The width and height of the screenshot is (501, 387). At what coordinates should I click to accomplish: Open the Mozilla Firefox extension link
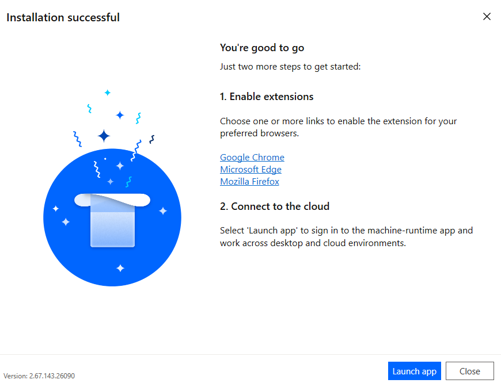click(x=249, y=182)
